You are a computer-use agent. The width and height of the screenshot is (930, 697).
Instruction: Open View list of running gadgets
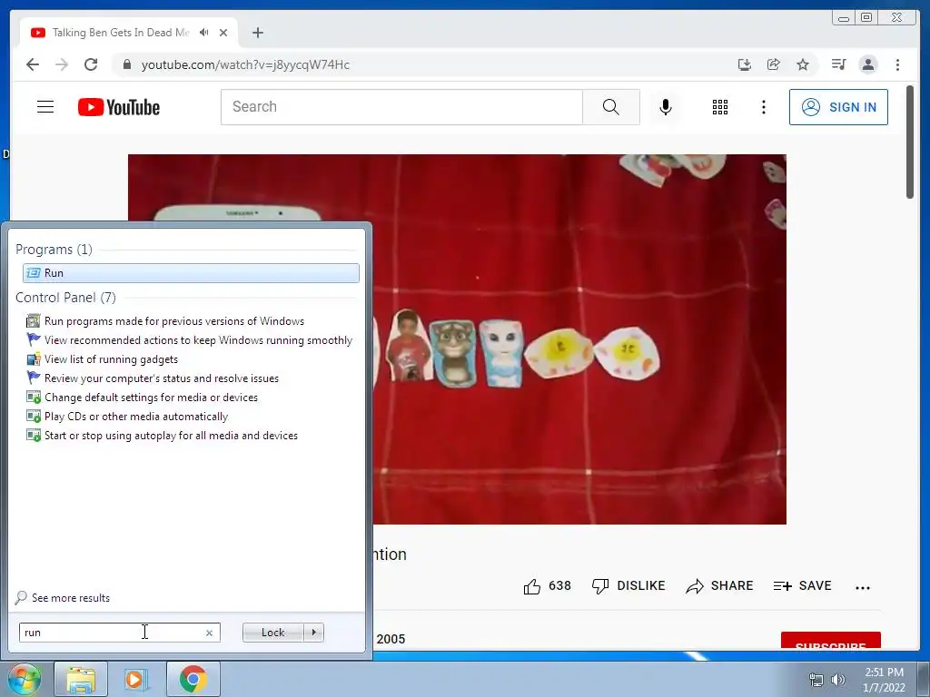tap(102, 359)
